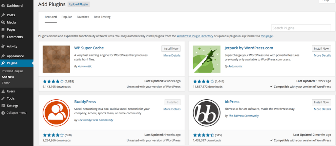Click the Tools wrench icon
This screenshot has width=336, height=146.
[3, 98]
